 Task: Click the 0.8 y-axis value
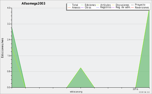click(x=9, y=72)
